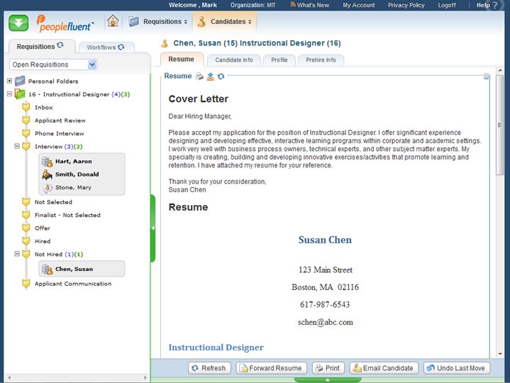The image size is (510, 383).
Task: Click the What's New RSS feed icon
Action: 292,5
